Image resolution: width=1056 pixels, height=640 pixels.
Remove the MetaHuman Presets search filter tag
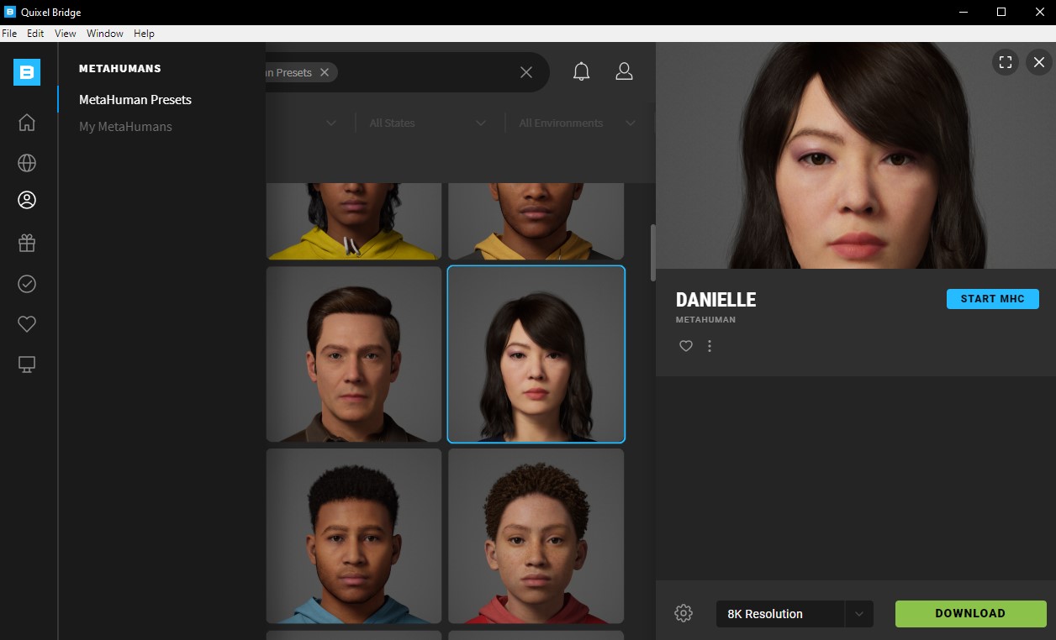(325, 72)
